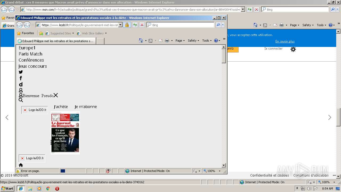Viewport: 341px width, 192px height.
Task: Click the Internet Explorer taskbar button
Action: click(x=21, y=188)
